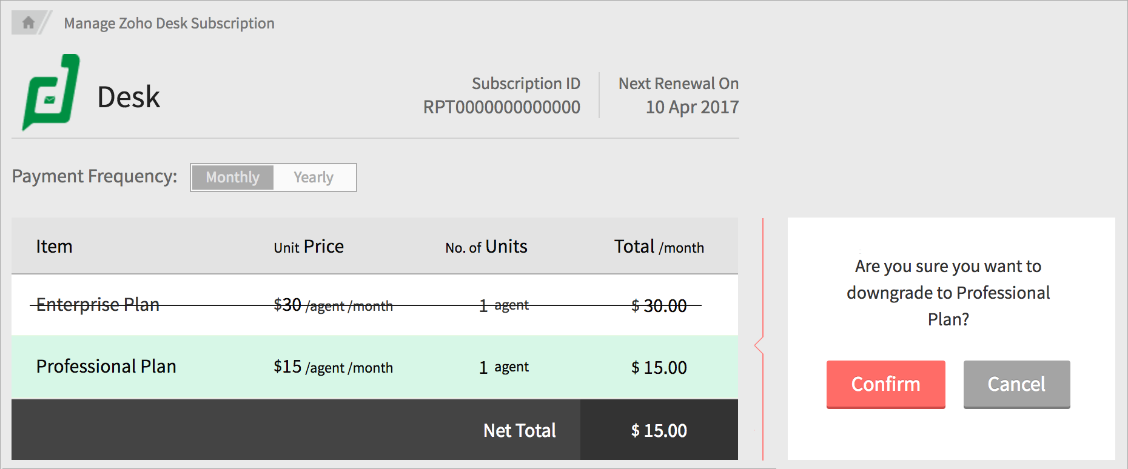1128x469 pixels.
Task: Click the Subscription ID number
Action: click(x=502, y=107)
